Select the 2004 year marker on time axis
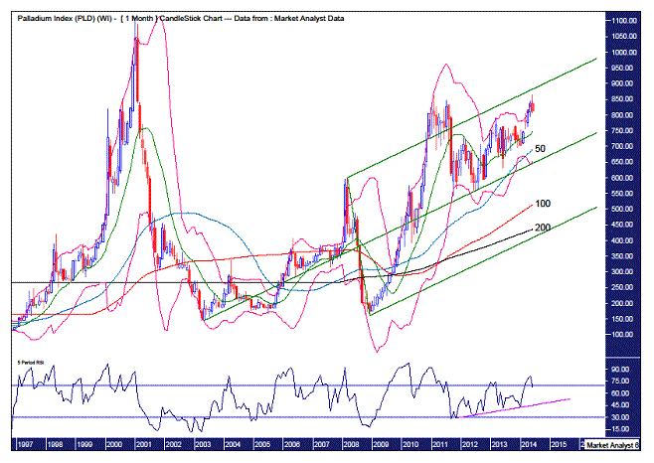Viewport: 654px width, 463px height. (x=233, y=445)
